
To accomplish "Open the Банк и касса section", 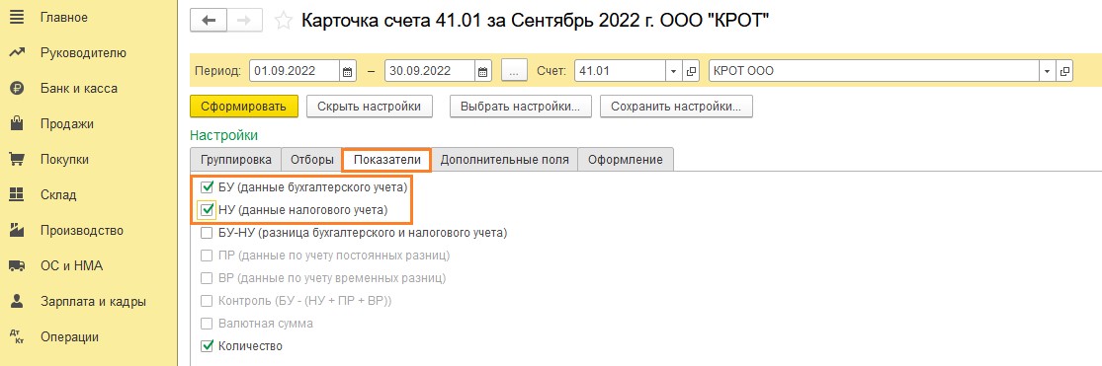I will pos(79,89).
